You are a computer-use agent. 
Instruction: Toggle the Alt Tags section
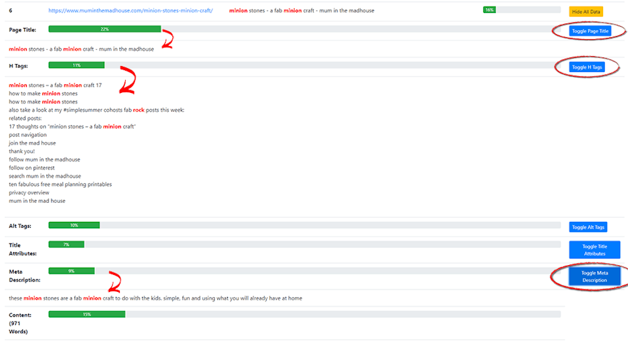click(587, 227)
